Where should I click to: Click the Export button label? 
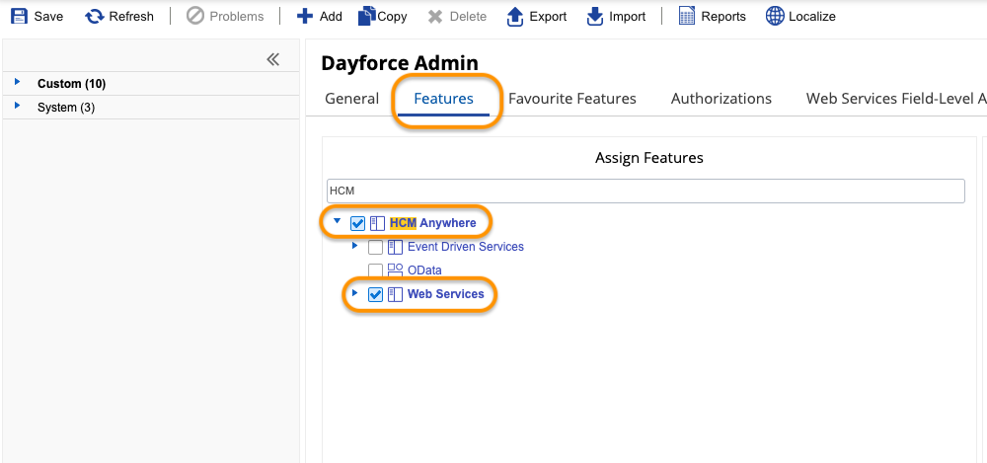(548, 17)
